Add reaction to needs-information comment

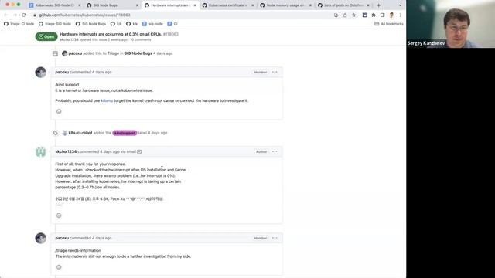pos(59,267)
